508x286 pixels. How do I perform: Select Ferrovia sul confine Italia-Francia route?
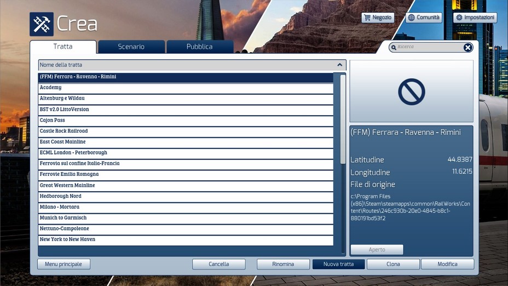tap(186, 164)
